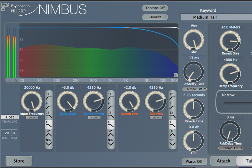Click the 4000 Hz damp frequency value
This screenshot has height=168, width=252.
[231, 60]
